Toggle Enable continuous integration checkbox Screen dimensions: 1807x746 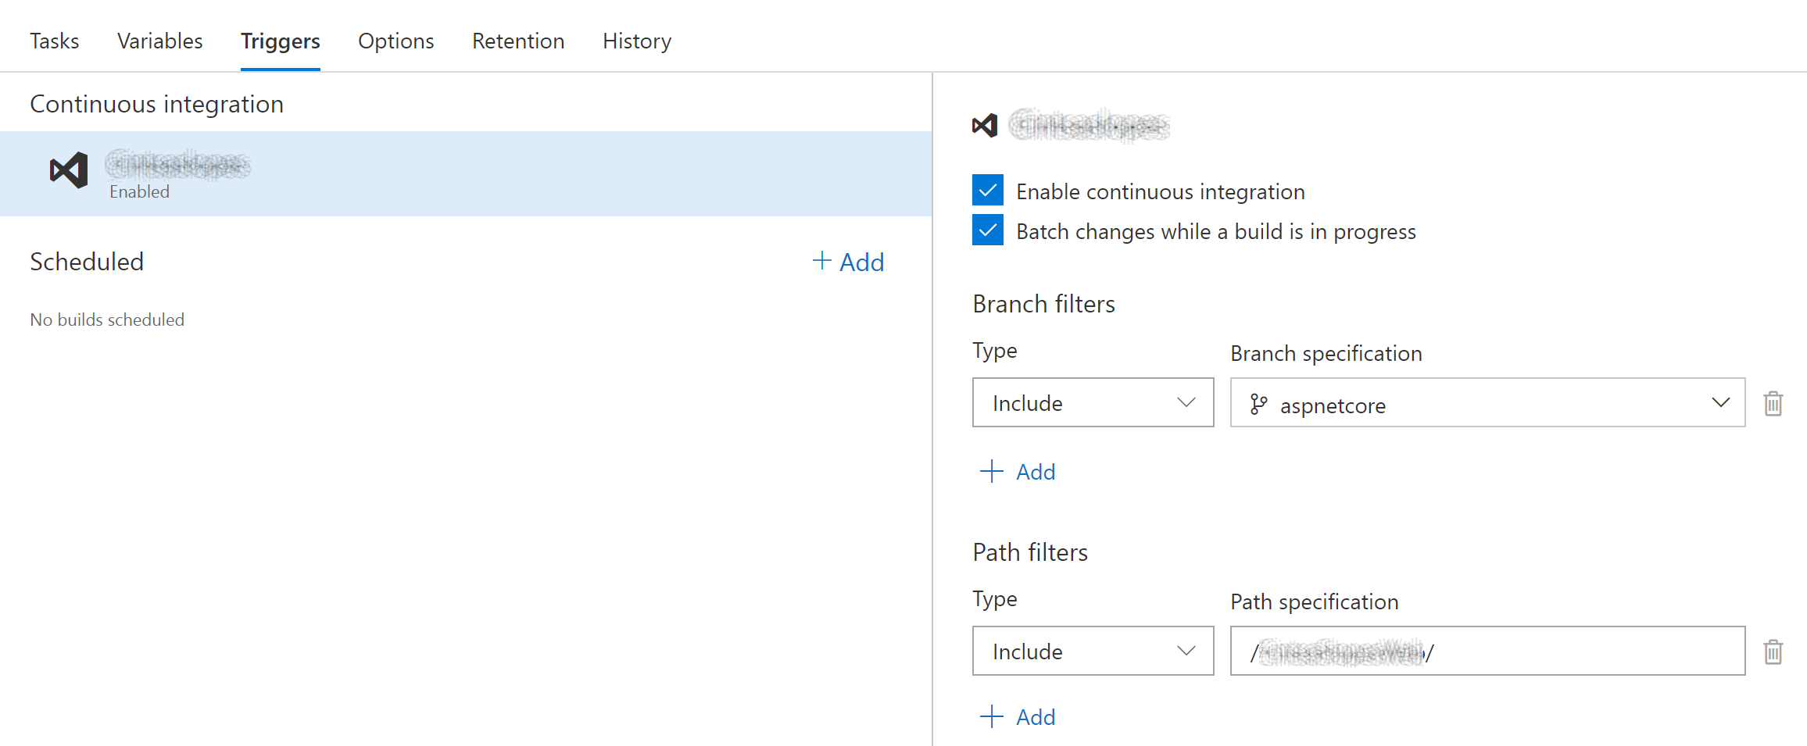tap(988, 190)
